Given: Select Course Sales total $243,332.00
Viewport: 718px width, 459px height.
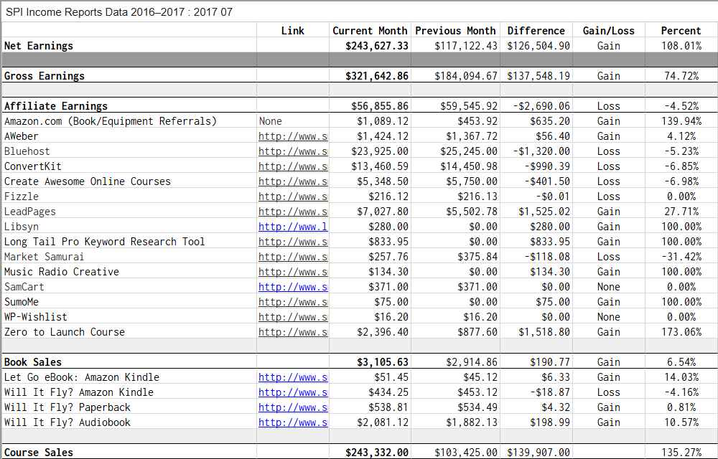Looking at the screenshot, I should 377,453.
